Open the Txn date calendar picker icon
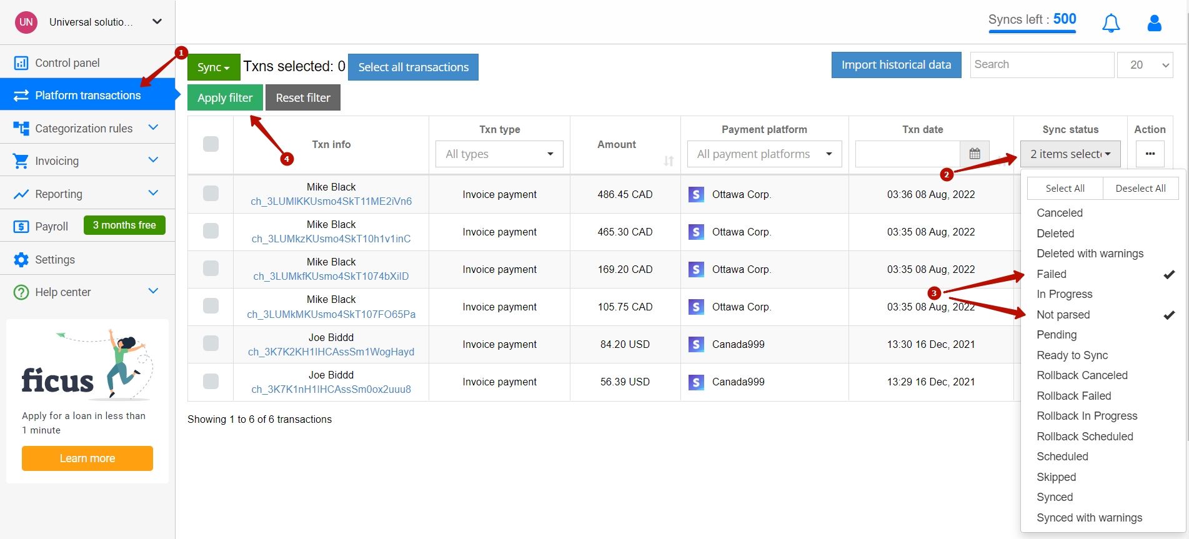 [975, 154]
